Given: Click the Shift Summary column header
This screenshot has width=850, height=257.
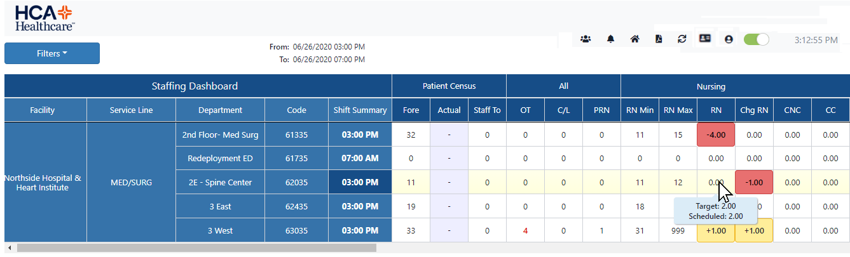Looking at the screenshot, I should tap(360, 110).
